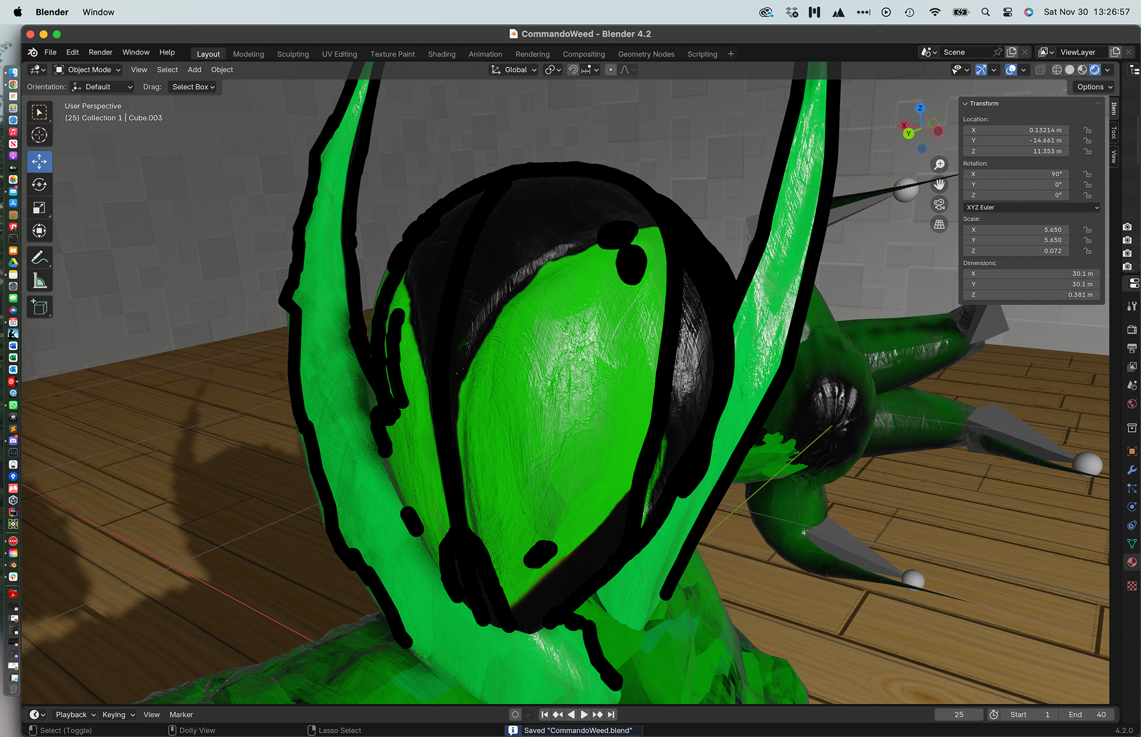Select the Rotate tool
The height and width of the screenshot is (737, 1141).
39,185
